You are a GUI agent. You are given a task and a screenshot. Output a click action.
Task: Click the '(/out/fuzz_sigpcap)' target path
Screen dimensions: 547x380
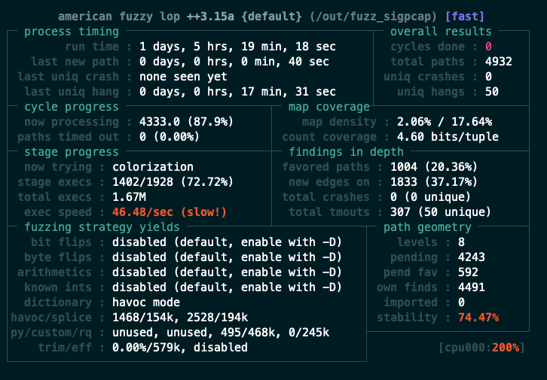(x=373, y=17)
